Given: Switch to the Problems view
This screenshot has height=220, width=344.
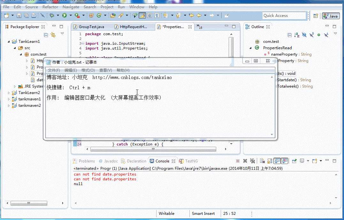Looking at the screenshot, I should tap(85, 161).
